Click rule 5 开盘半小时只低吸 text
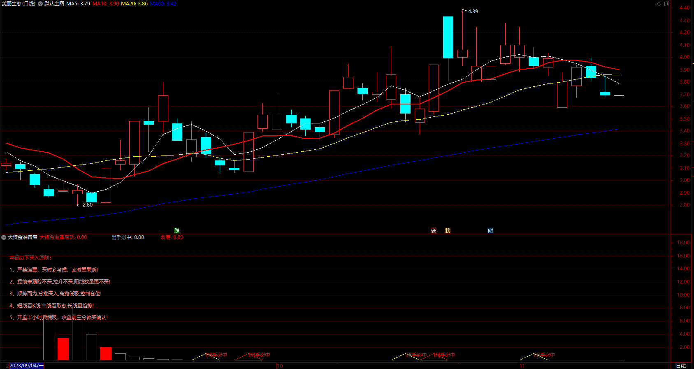The height and width of the screenshot is (369, 694). 59,318
